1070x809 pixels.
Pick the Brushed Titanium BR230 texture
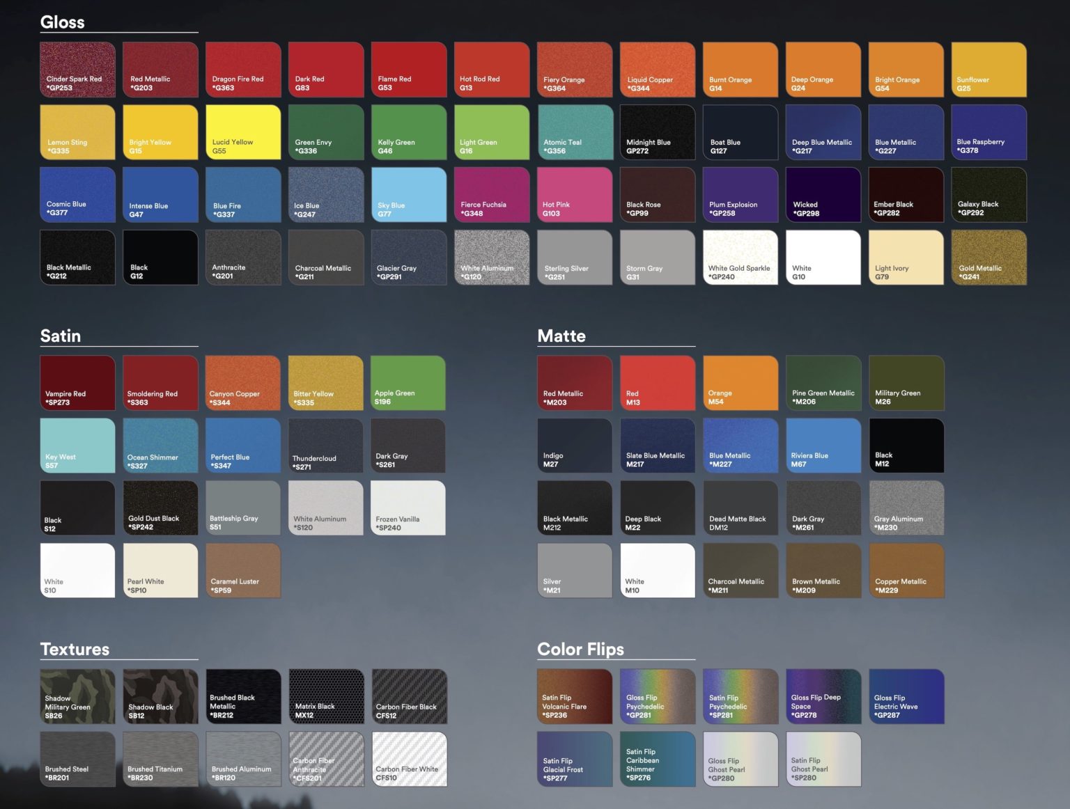tap(161, 760)
